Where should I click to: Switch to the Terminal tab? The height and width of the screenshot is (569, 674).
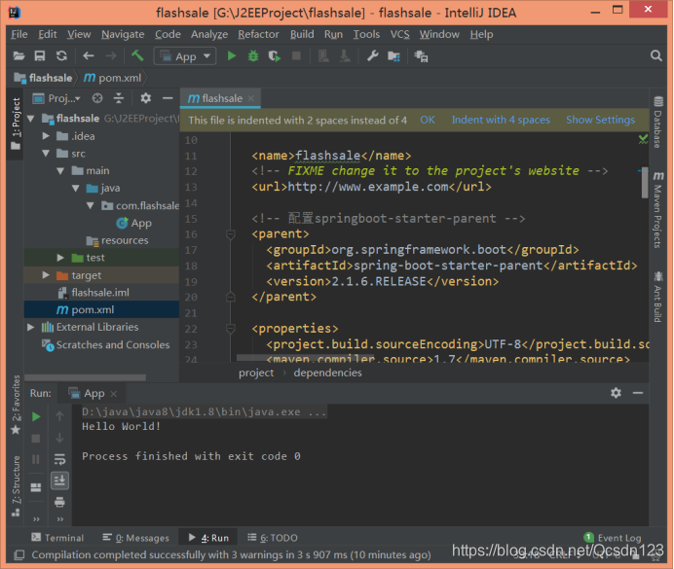point(57,538)
